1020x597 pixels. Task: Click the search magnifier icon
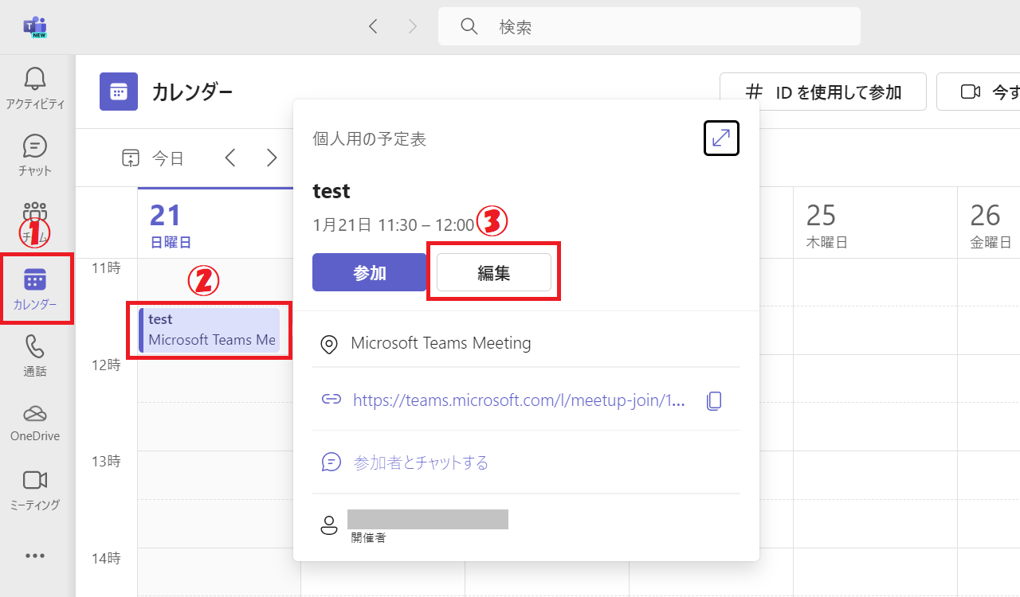pyautogui.click(x=469, y=26)
